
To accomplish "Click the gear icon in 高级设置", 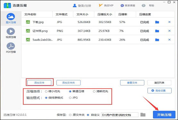I will point(153,91).
